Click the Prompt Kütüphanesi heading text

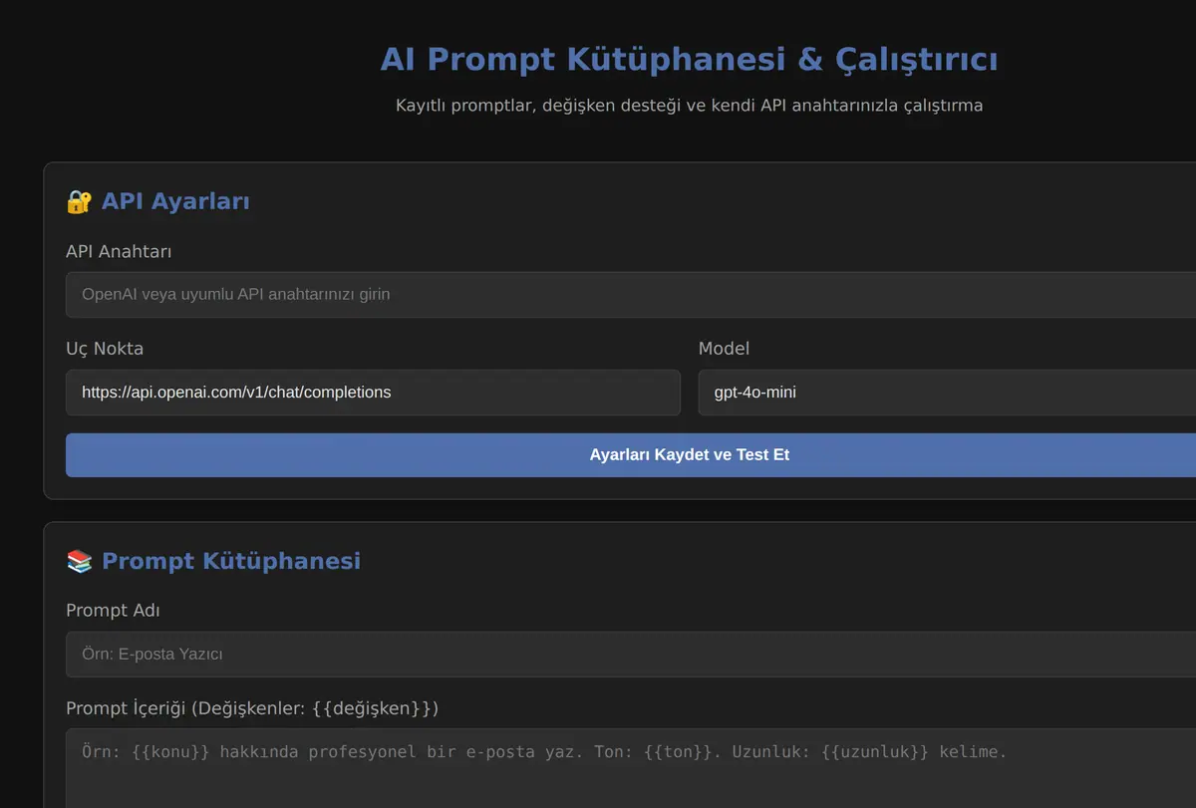[x=231, y=561]
